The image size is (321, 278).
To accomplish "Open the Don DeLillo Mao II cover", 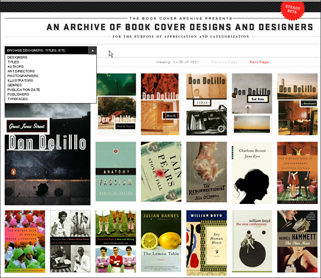I will (x=160, y=104).
